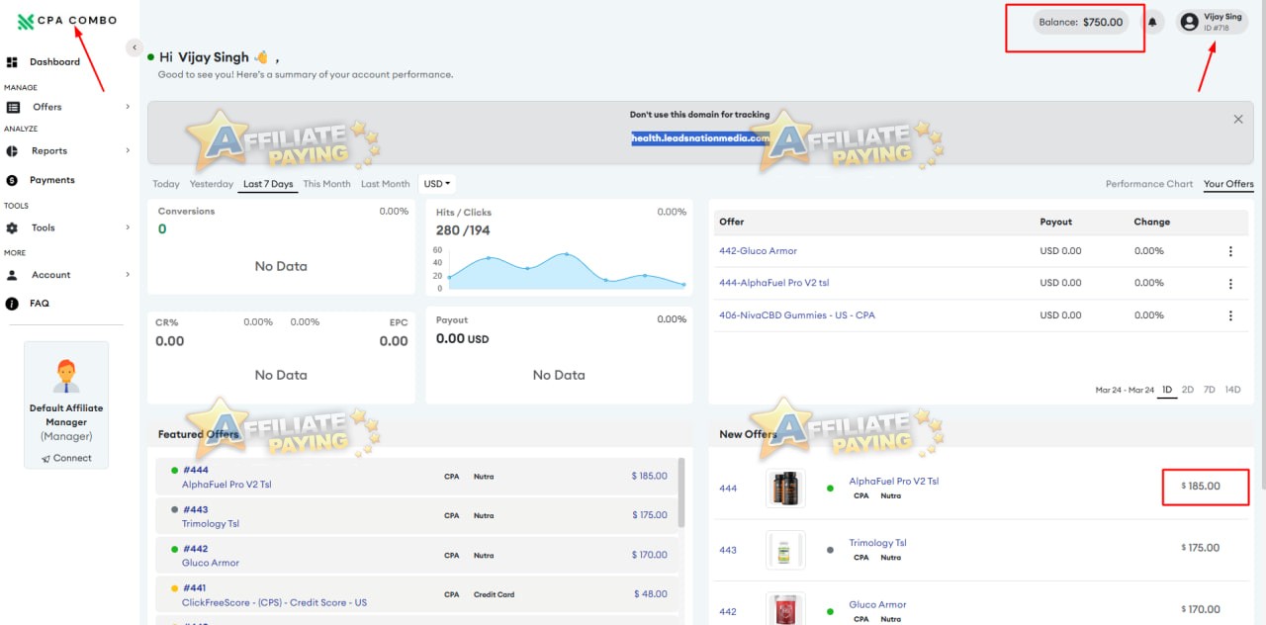Click the highlighted tracking domain link

click(700, 138)
